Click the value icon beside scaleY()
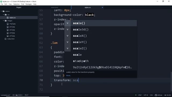The image size is (172, 97). (67, 42)
